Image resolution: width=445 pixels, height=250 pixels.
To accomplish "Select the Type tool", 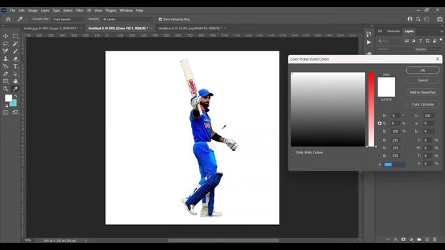I will click(15, 67).
